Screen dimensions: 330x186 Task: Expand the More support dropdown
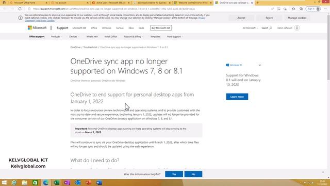[175, 37]
